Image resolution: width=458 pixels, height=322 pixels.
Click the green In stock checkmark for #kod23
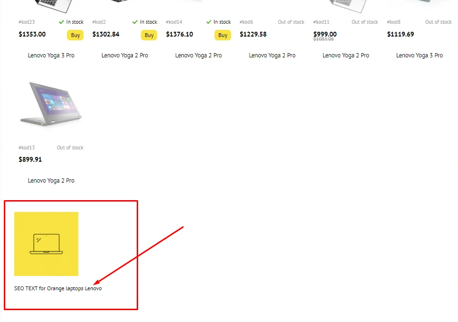(62, 22)
